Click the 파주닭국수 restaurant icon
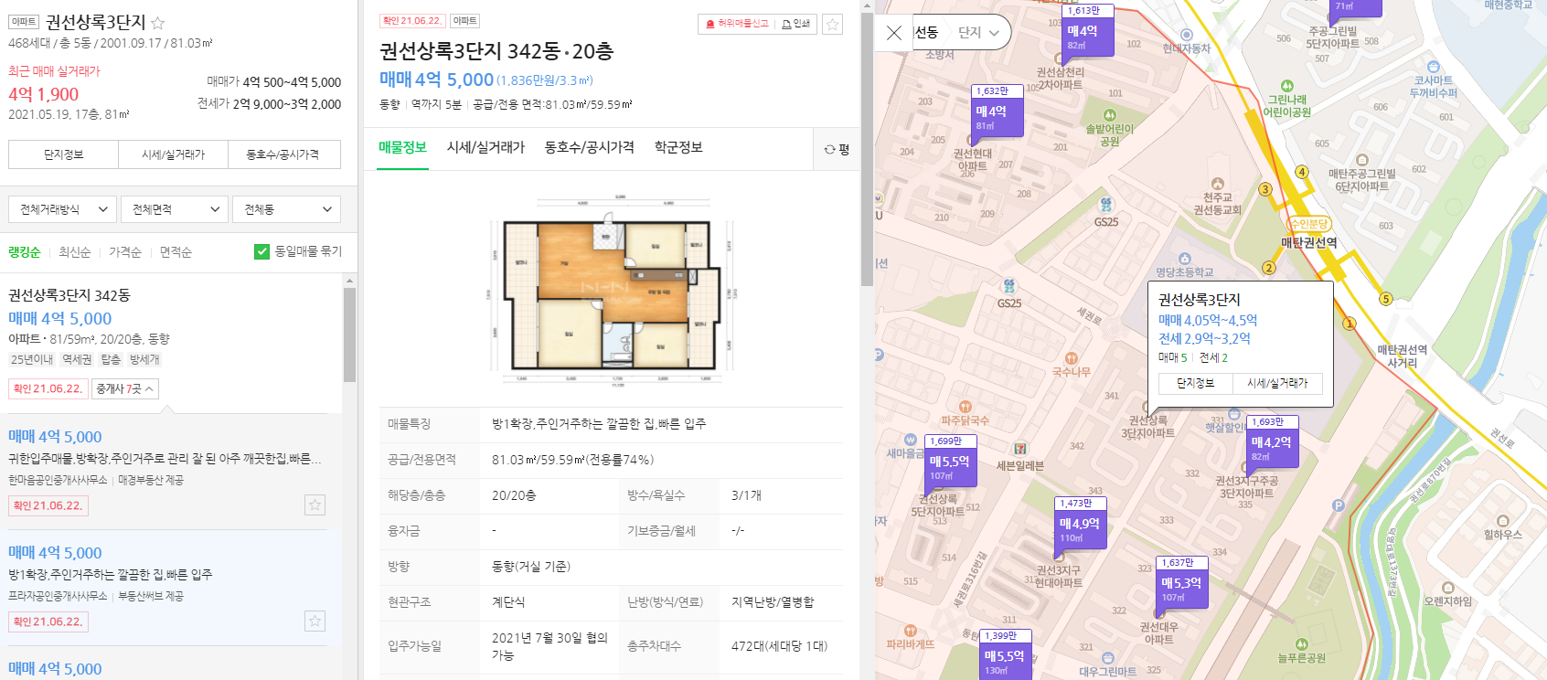The image size is (1547, 680). [966, 407]
